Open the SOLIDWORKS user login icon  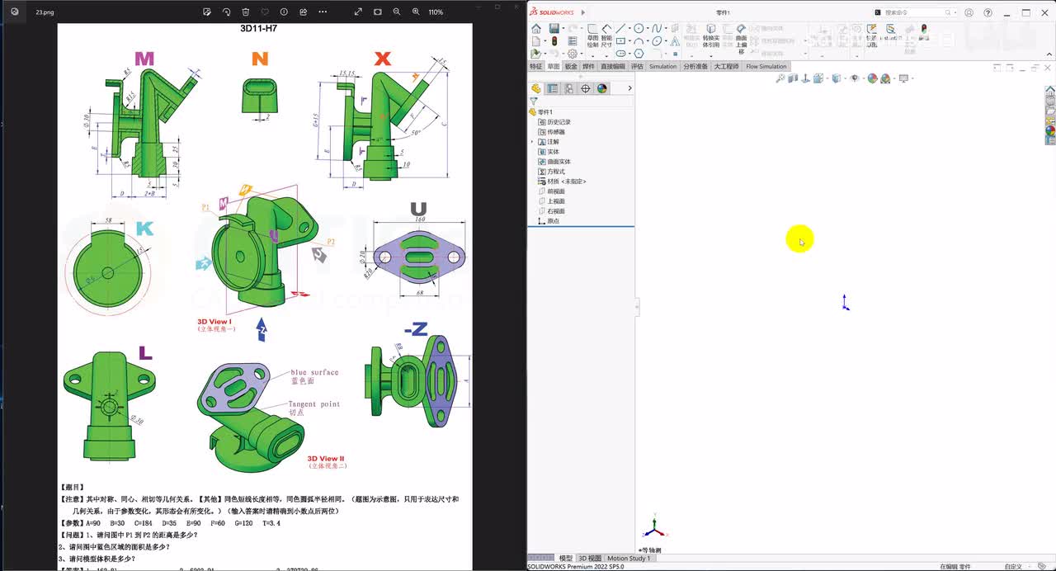(x=969, y=12)
